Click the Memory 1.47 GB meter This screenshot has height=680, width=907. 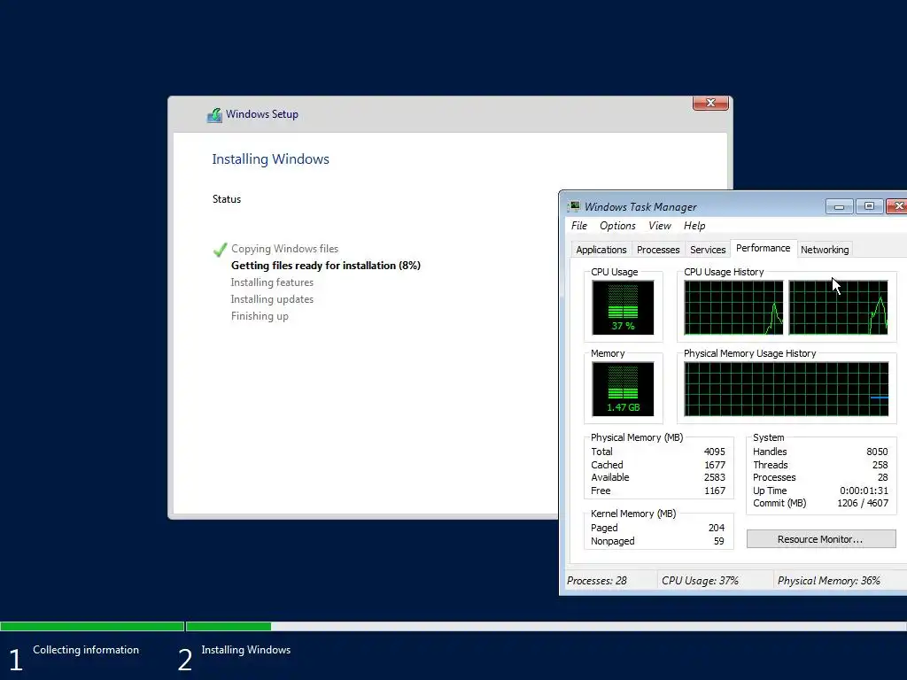pyautogui.click(x=623, y=390)
